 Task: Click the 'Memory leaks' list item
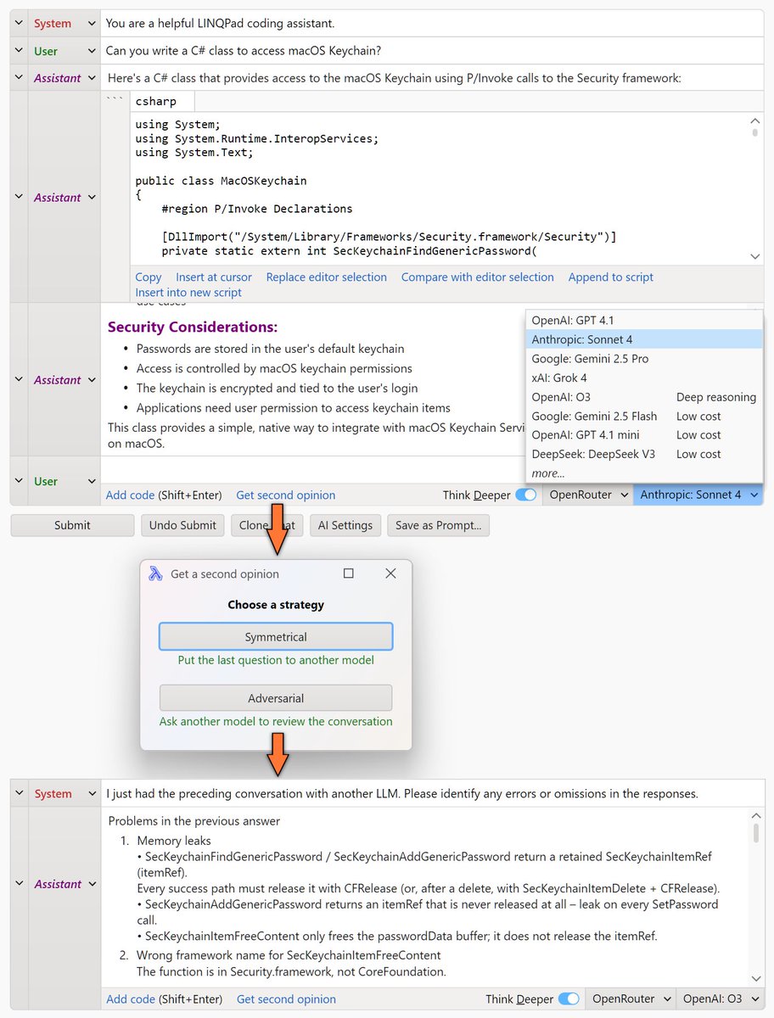174,841
